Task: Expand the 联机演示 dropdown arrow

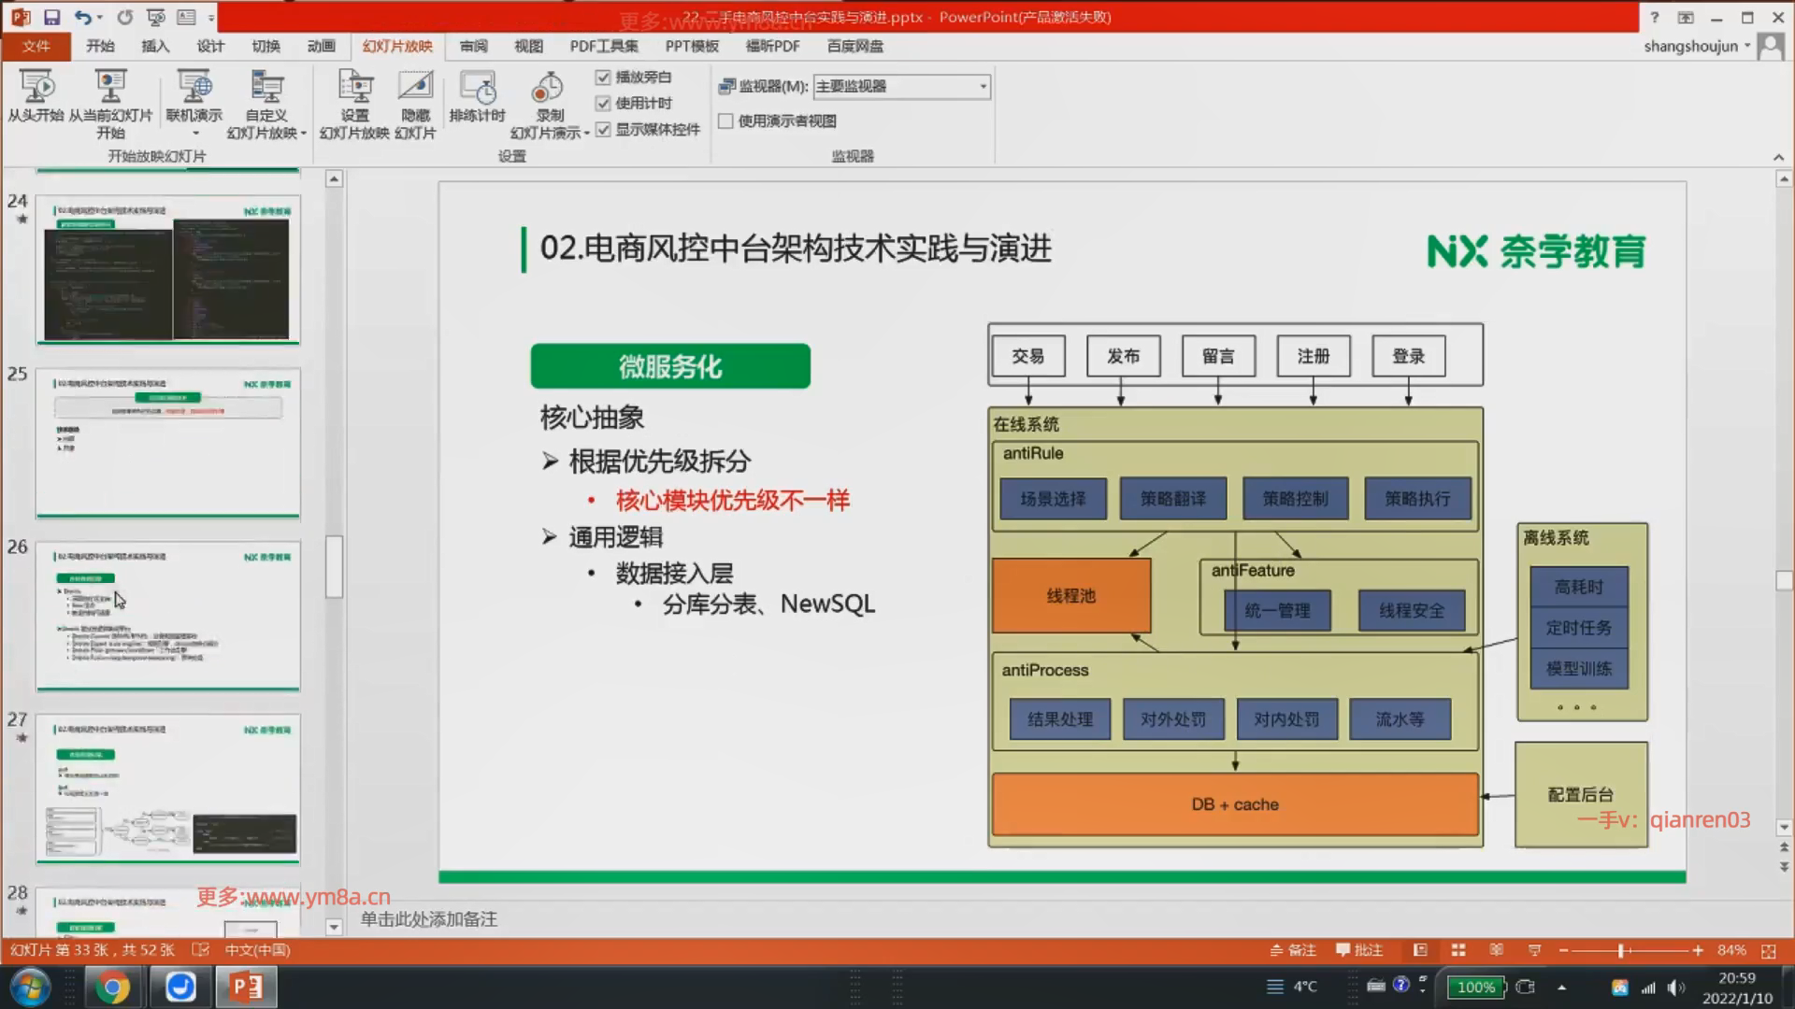Action: point(194,133)
